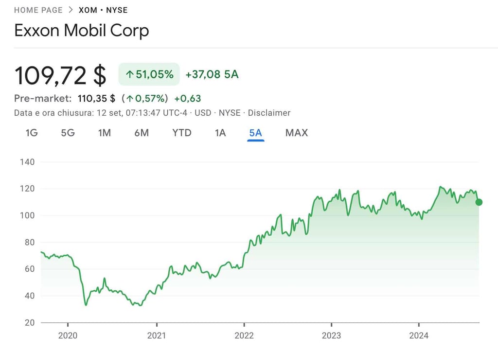Open the Disclaimer link
The width and height of the screenshot is (498, 352).
tap(269, 112)
